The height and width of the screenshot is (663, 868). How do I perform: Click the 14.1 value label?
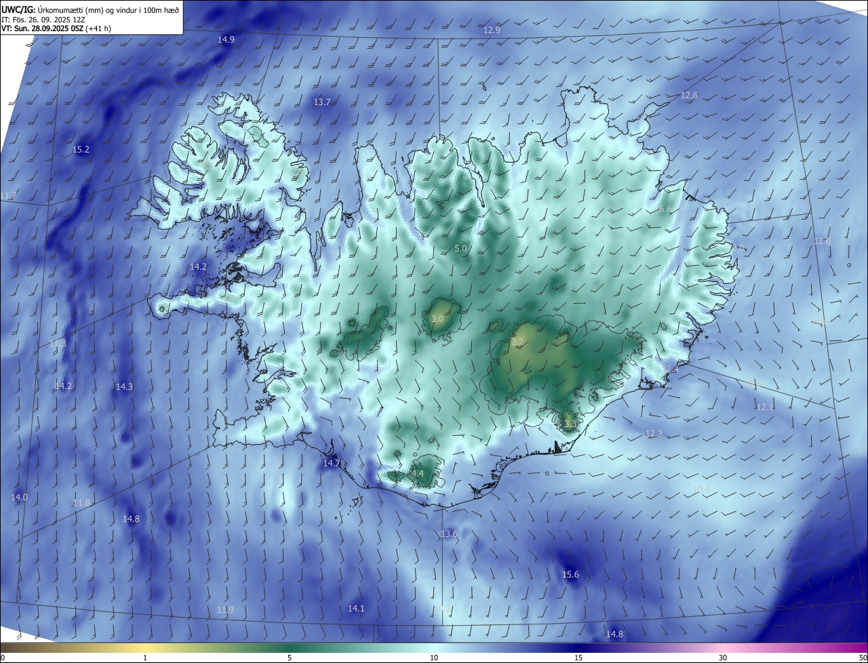356,609
